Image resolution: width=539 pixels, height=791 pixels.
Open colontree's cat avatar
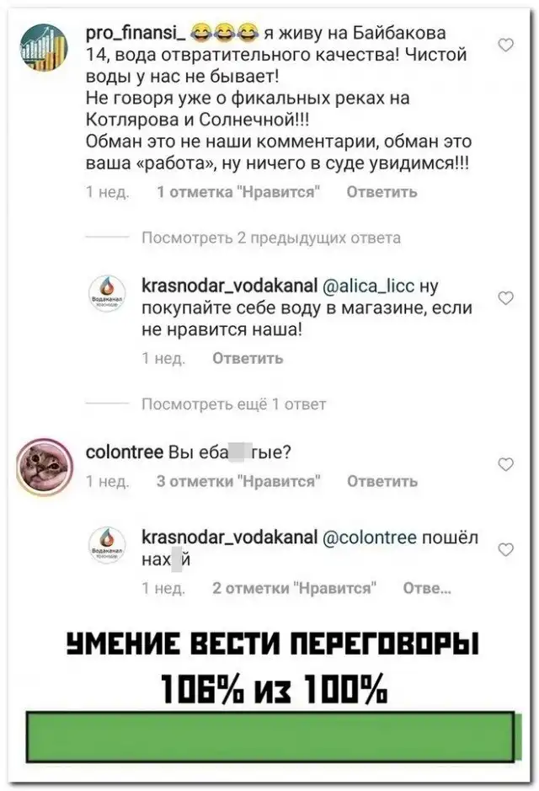[x=45, y=465]
